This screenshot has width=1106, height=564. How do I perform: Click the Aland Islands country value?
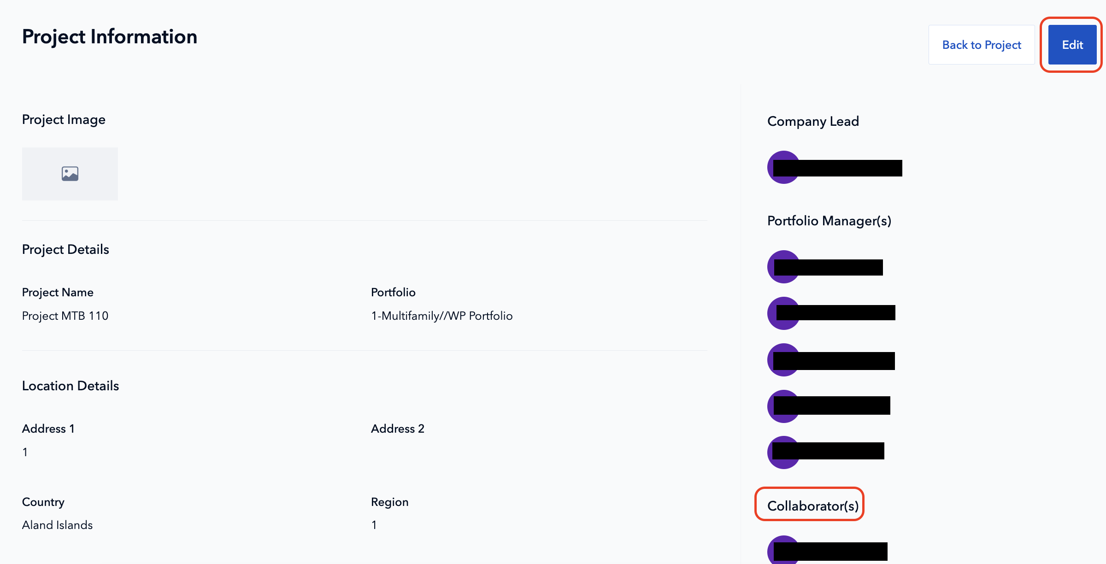pyautogui.click(x=57, y=525)
